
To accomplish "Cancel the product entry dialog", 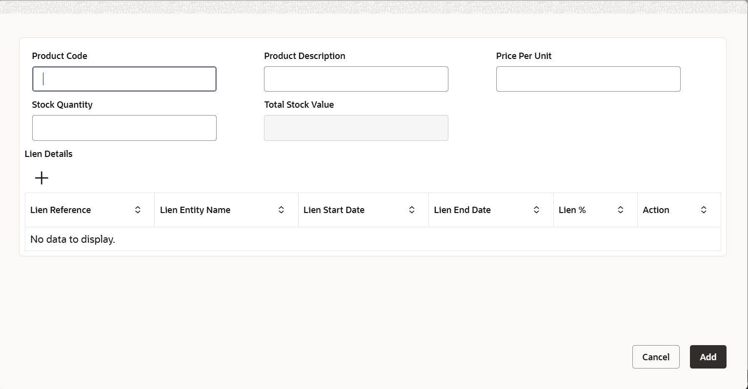I will [656, 357].
